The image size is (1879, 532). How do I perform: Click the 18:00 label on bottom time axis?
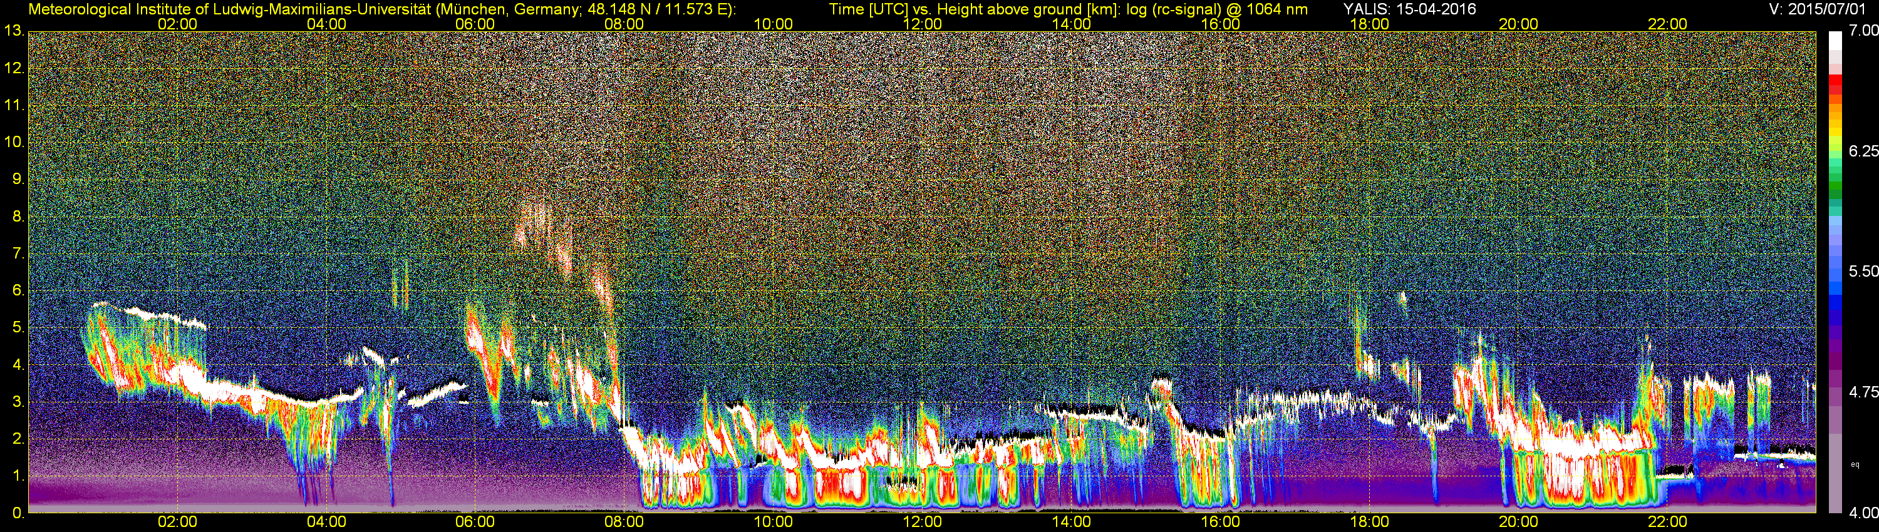pyautogui.click(x=1369, y=522)
